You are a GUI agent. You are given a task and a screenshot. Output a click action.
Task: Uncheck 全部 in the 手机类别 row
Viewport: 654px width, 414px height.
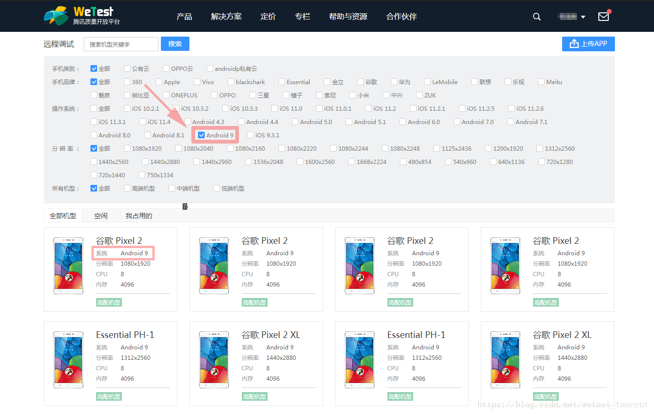94,68
